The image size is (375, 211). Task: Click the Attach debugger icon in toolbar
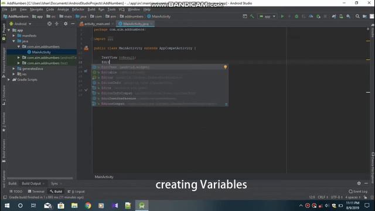coord(318,16)
